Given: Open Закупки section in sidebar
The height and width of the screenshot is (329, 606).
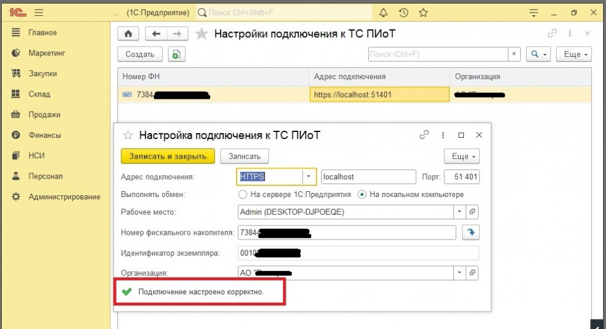Looking at the screenshot, I should pos(43,73).
